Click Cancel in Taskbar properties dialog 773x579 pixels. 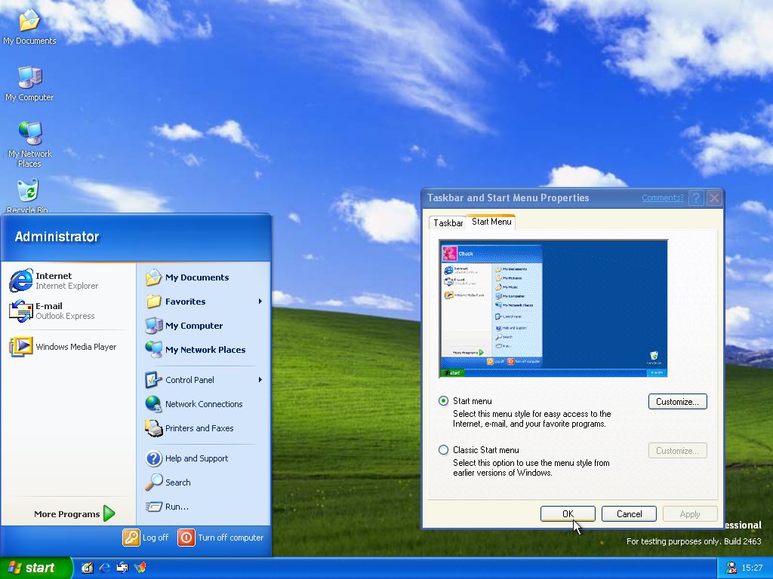pos(629,514)
